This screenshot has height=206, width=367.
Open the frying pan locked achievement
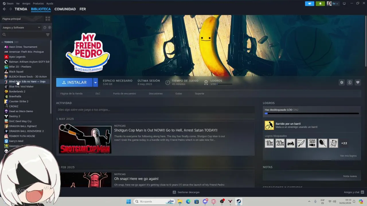pos(323,143)
